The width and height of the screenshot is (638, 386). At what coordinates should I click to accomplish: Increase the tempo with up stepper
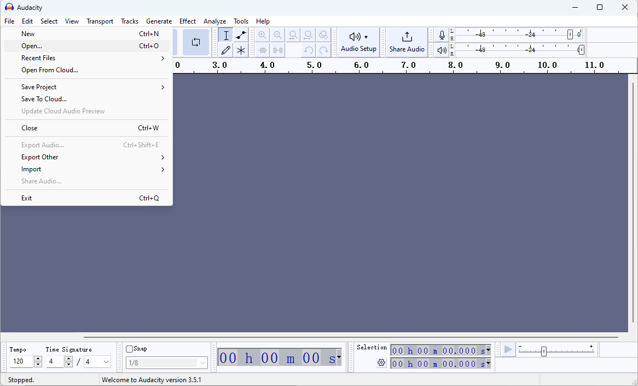pyautogui.click(x=38, y=359)
